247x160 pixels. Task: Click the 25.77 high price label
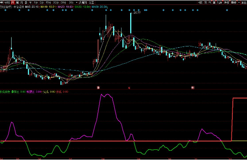coord(137,13)
